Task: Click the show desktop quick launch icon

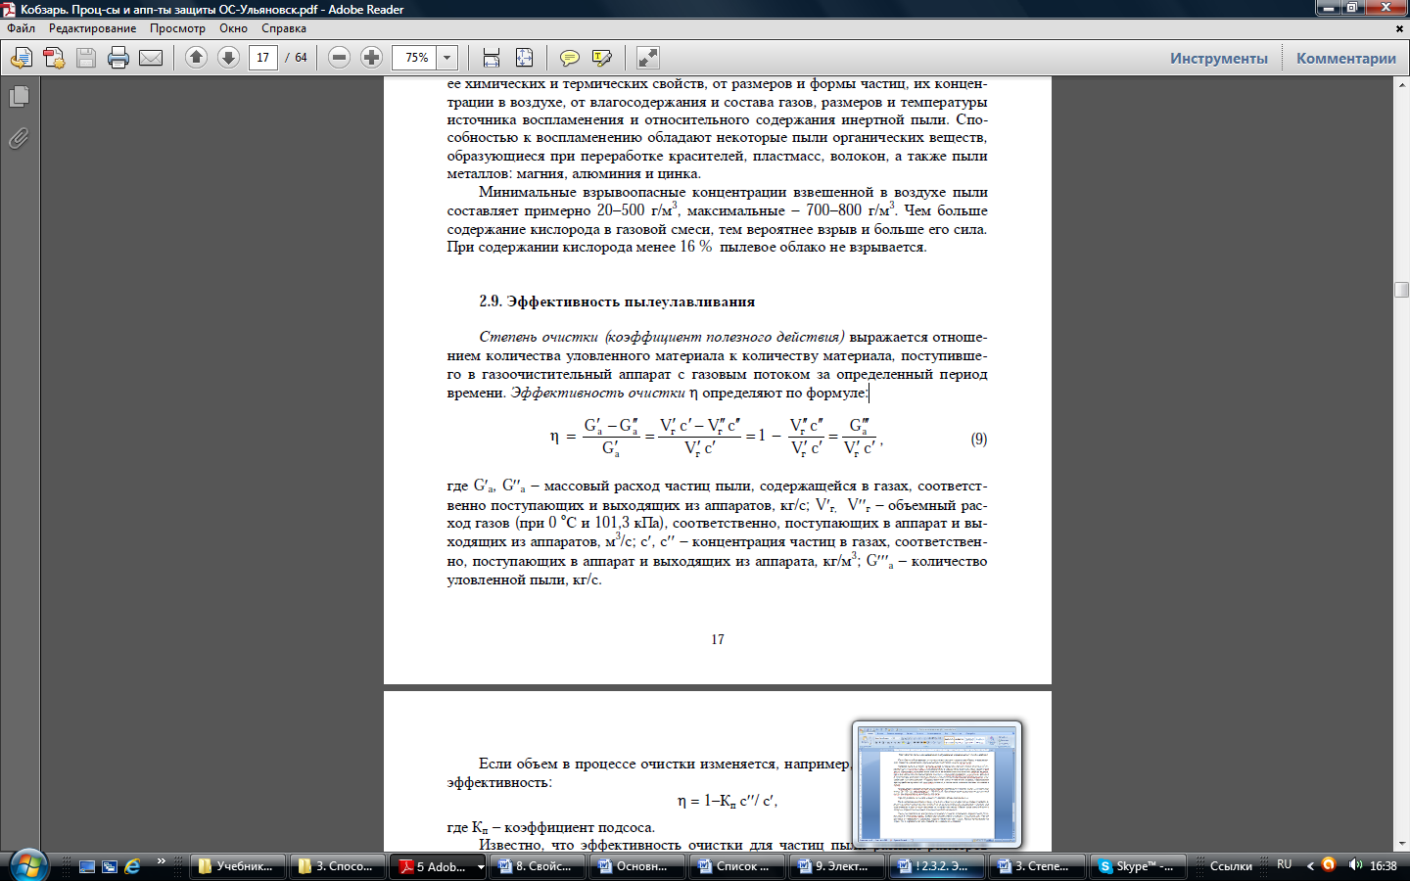Action: (87, 866)
